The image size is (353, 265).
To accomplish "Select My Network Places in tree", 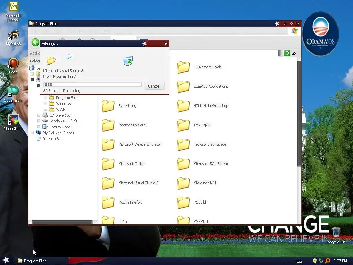I will tap(55, 133).
